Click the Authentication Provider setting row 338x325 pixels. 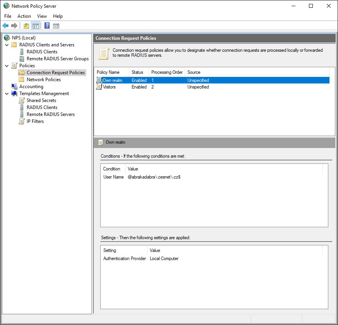tap(214, 259)
